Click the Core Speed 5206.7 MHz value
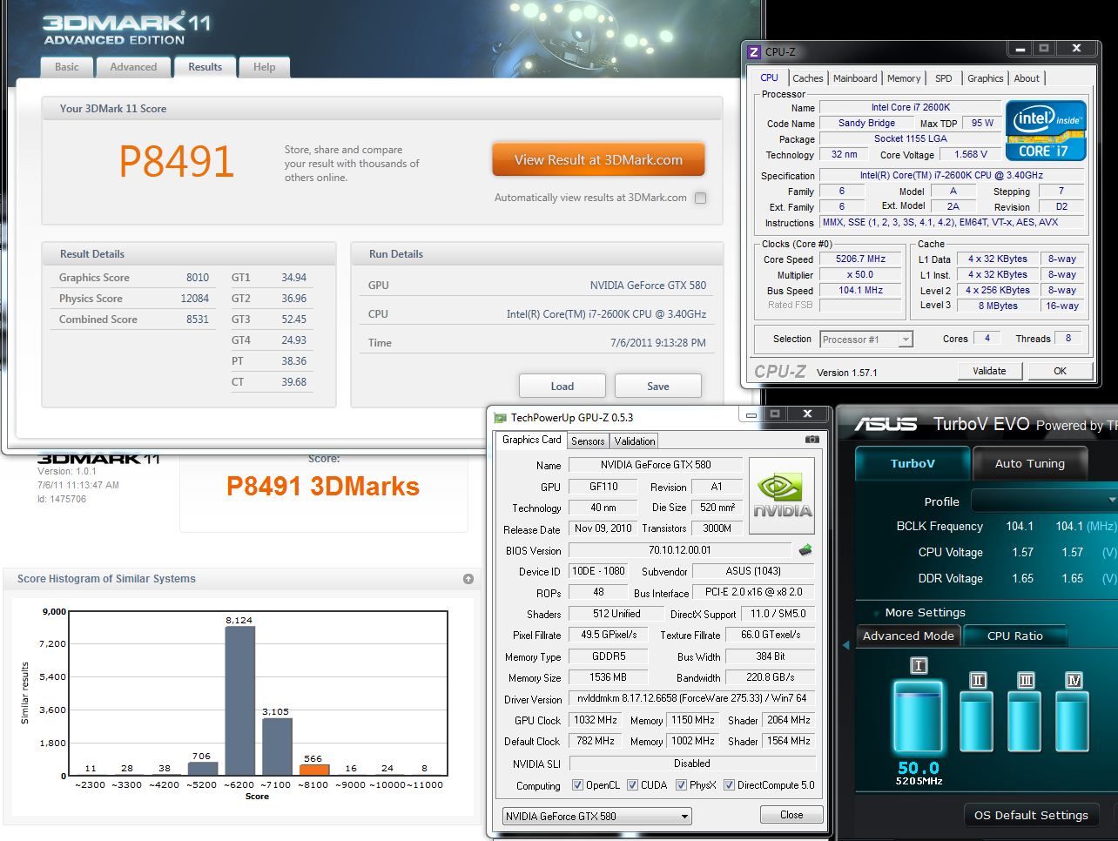This screenshot has width=1118, height=841. pos(860,259)
